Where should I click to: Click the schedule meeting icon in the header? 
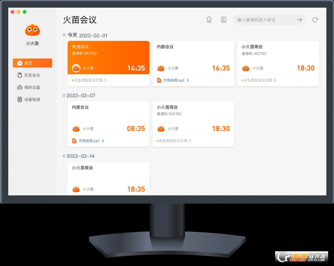click(209, 19)
